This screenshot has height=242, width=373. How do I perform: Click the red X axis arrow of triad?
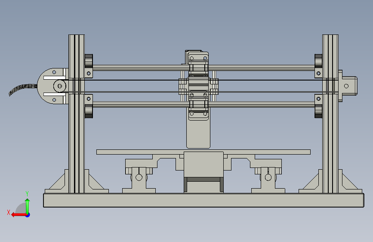click(18, 215)
